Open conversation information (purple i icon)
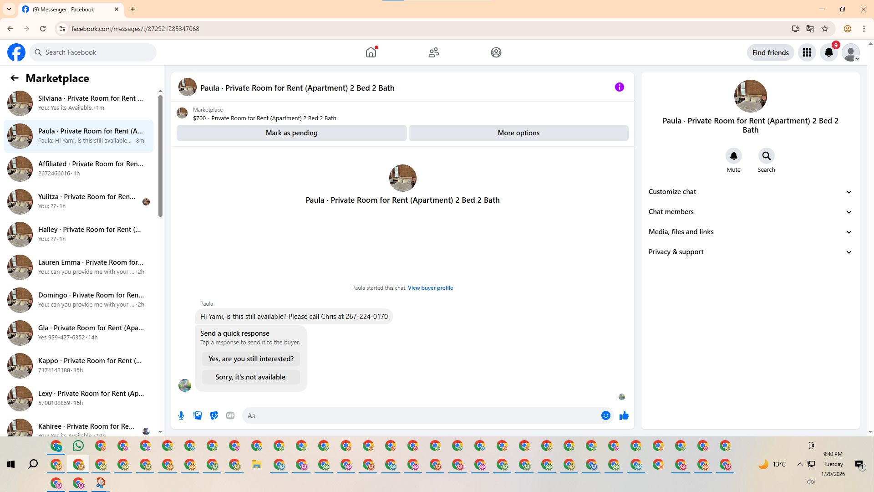Viewport: 874px width, 492px height. coord(620,87)
